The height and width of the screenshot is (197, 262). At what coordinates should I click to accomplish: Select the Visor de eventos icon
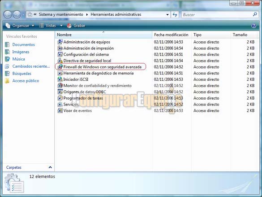(60, 111)
